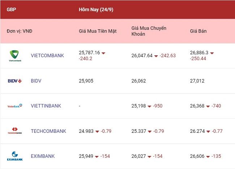Click the GBP currency header label
This screenshot has height=169, width=235.
click(11, 9)
